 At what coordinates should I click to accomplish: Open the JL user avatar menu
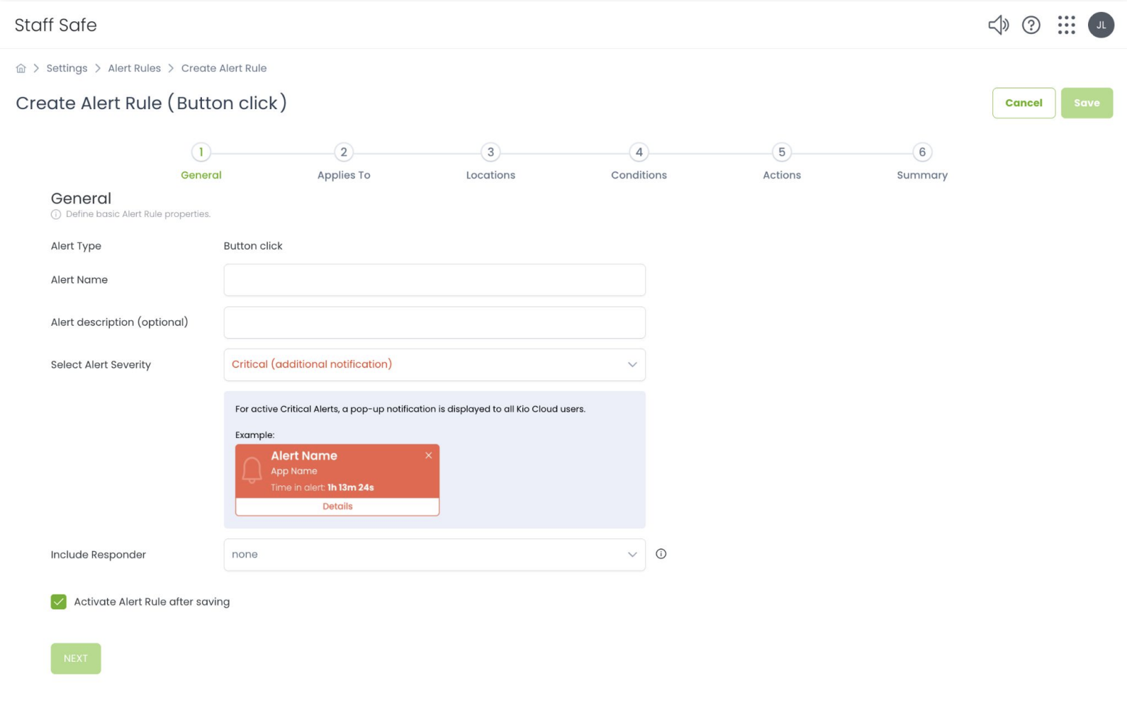pos(1100,26)
